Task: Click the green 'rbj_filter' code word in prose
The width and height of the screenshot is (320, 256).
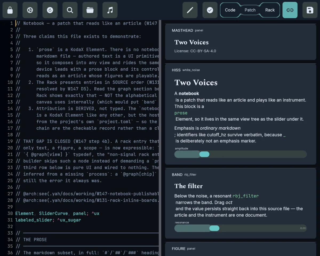Action: [x=246, y=196]
